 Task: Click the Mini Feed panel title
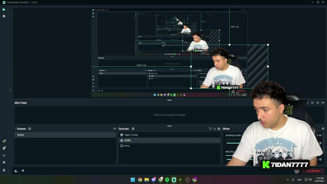20,103
